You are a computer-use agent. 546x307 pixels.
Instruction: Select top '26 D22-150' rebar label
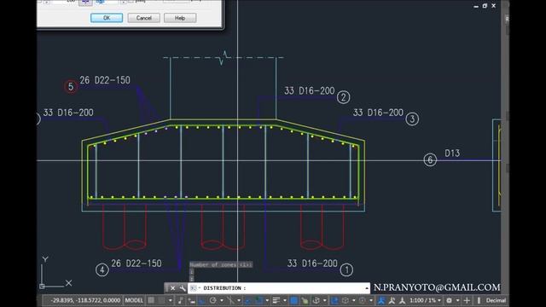point(105,80)
